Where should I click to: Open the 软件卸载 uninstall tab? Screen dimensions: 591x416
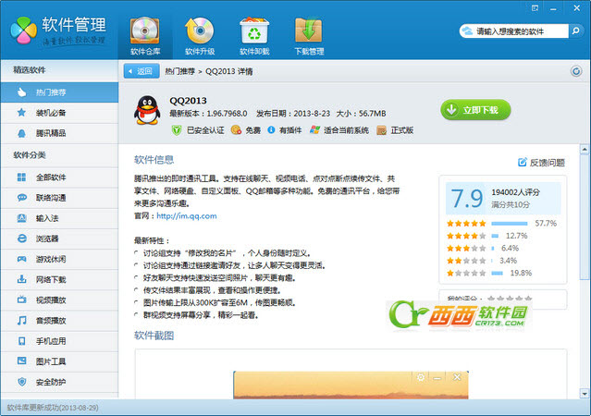[254, 37]
